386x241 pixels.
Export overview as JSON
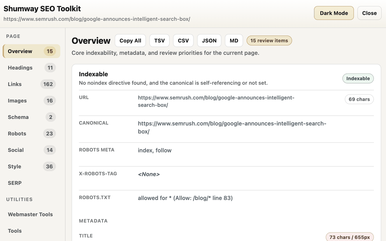pyautogui.click(x=209, y=41)
